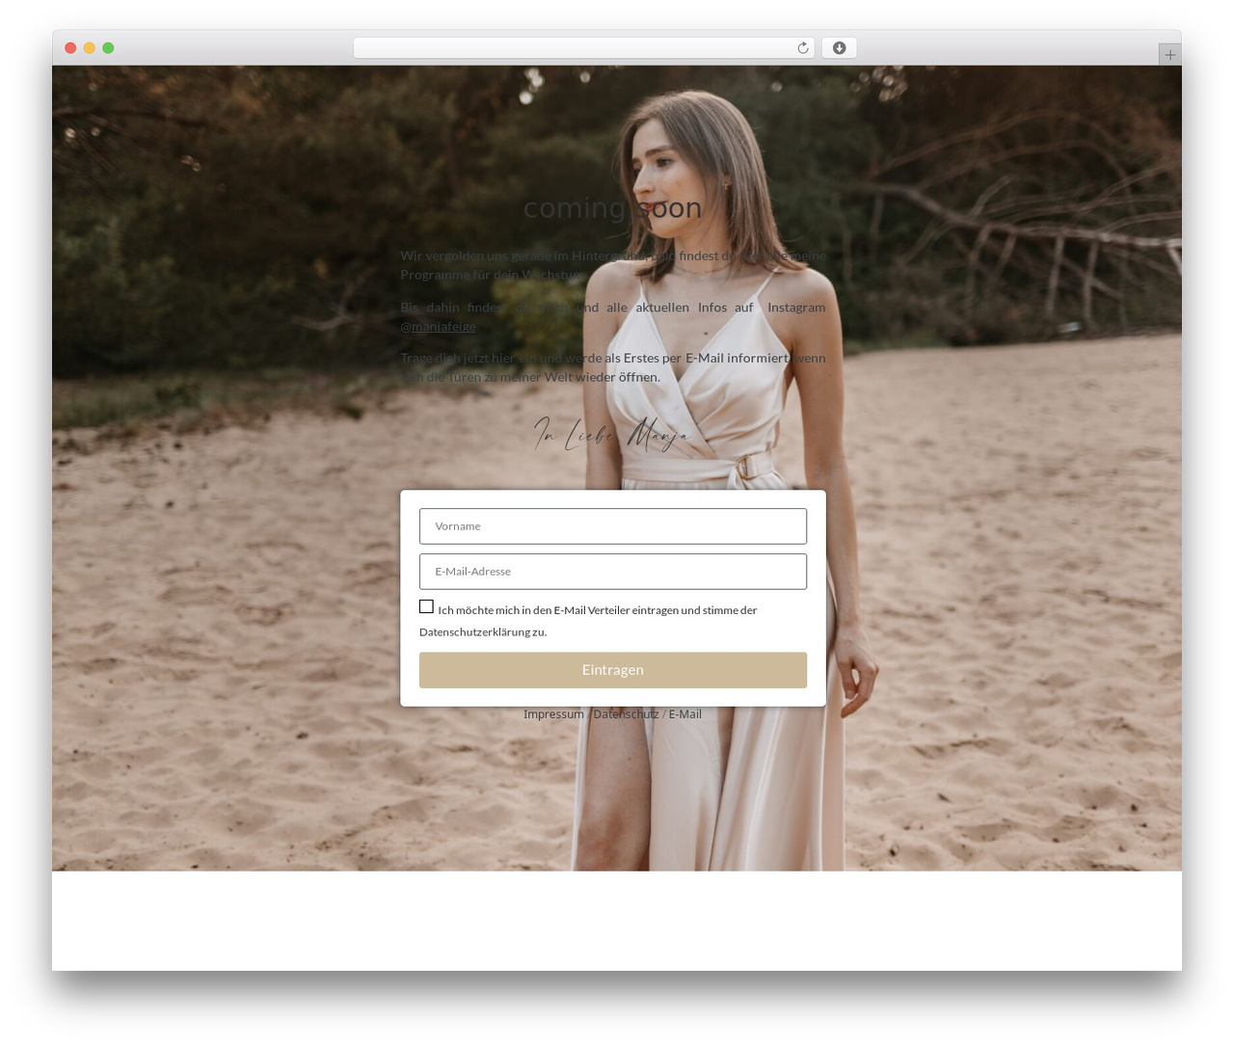Click the red close window button
Viewport: 1234px width, 1045px height.
[x=70, y=48]
